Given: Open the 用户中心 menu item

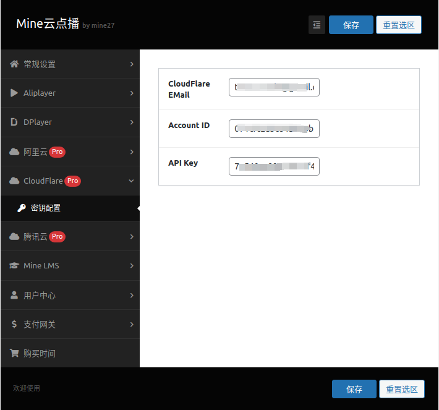Looking at the screenshot, I should [70, 295].
